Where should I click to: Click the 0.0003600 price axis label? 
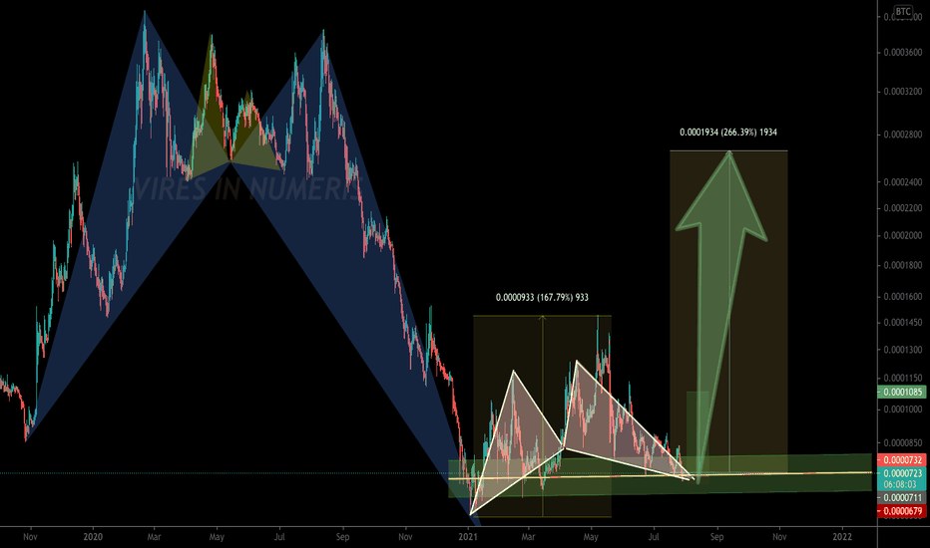[x=903, y=53]
